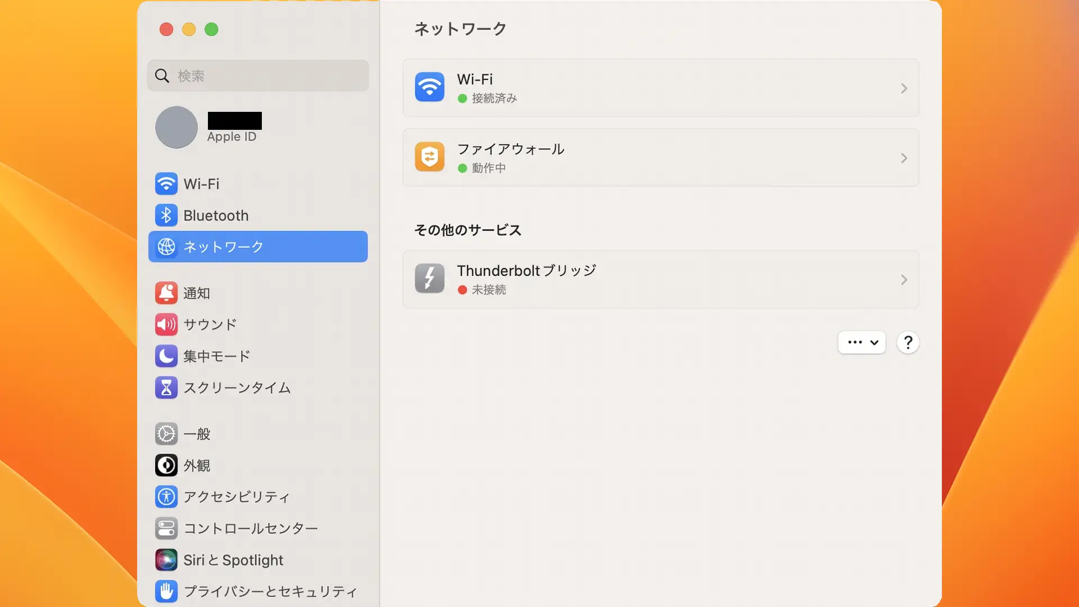Select コントロールセンター in the sidebar
The height and width of the screenshot is (607, 1079).
251,528
